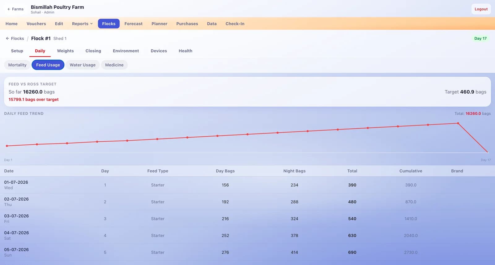
Task: Switch to the Closing tab
Action: point(93,51)
